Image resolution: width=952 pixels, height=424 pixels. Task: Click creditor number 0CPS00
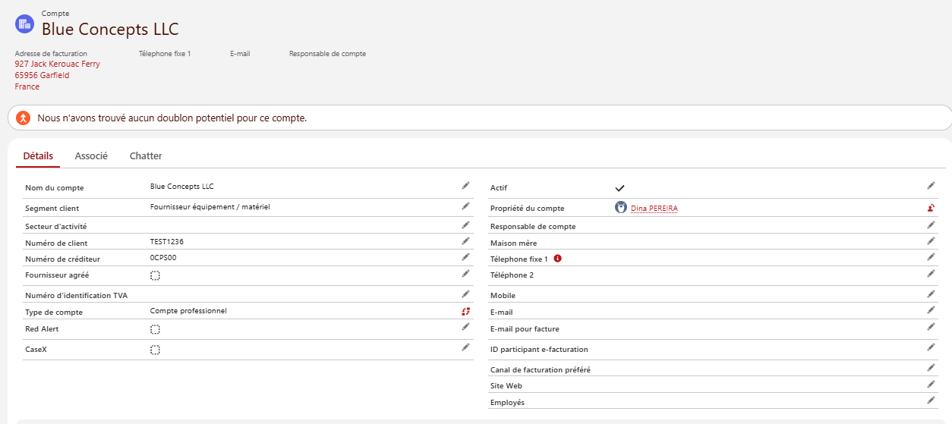(x=163, y=258)
